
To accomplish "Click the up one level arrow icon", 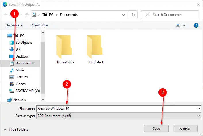I will coord(27,15).
